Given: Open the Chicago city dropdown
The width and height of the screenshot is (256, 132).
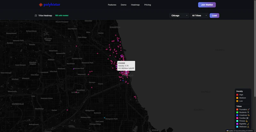Looking at the screenshot, I should click(179, 15).
